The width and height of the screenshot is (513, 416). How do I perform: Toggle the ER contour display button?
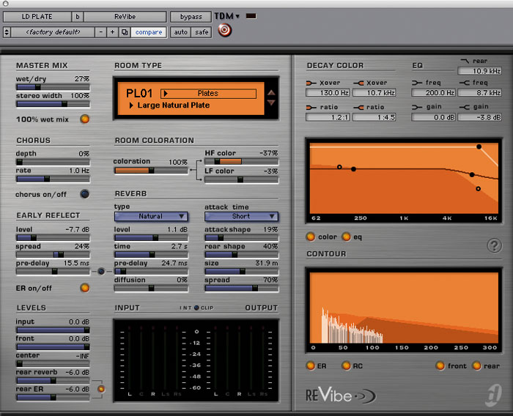(310, 365)
